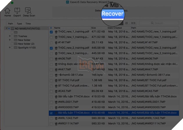
Task: Switch to grid thumbnail view
Action: pyautogui.click(x=127, y=23)
